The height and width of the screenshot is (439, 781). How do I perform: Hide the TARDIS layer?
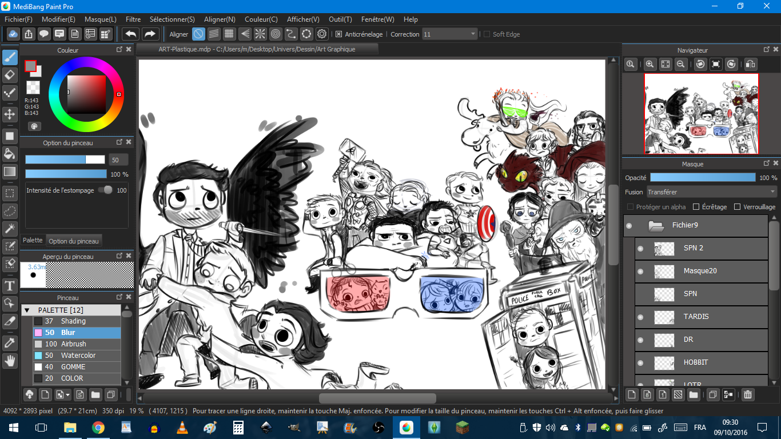(x=640, y=317)
